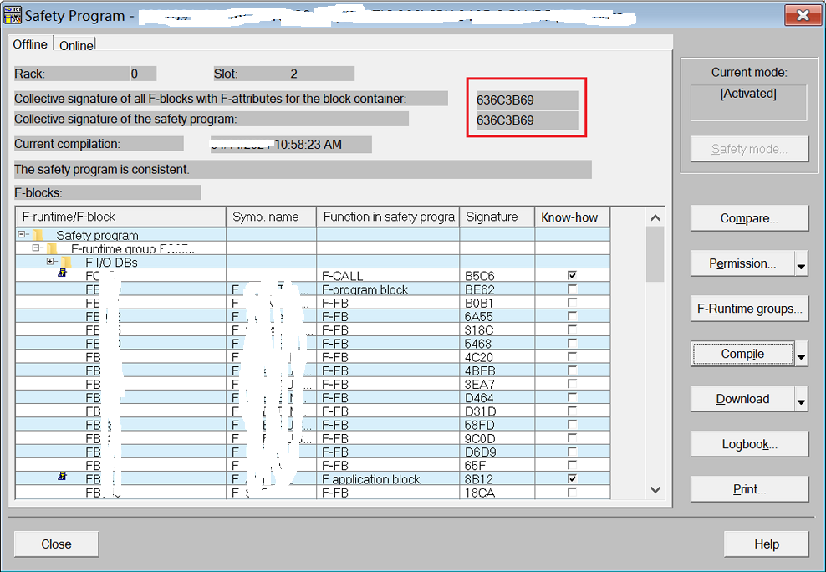
Task: Collapse the Safety program tree node
Action: point(22,234)
